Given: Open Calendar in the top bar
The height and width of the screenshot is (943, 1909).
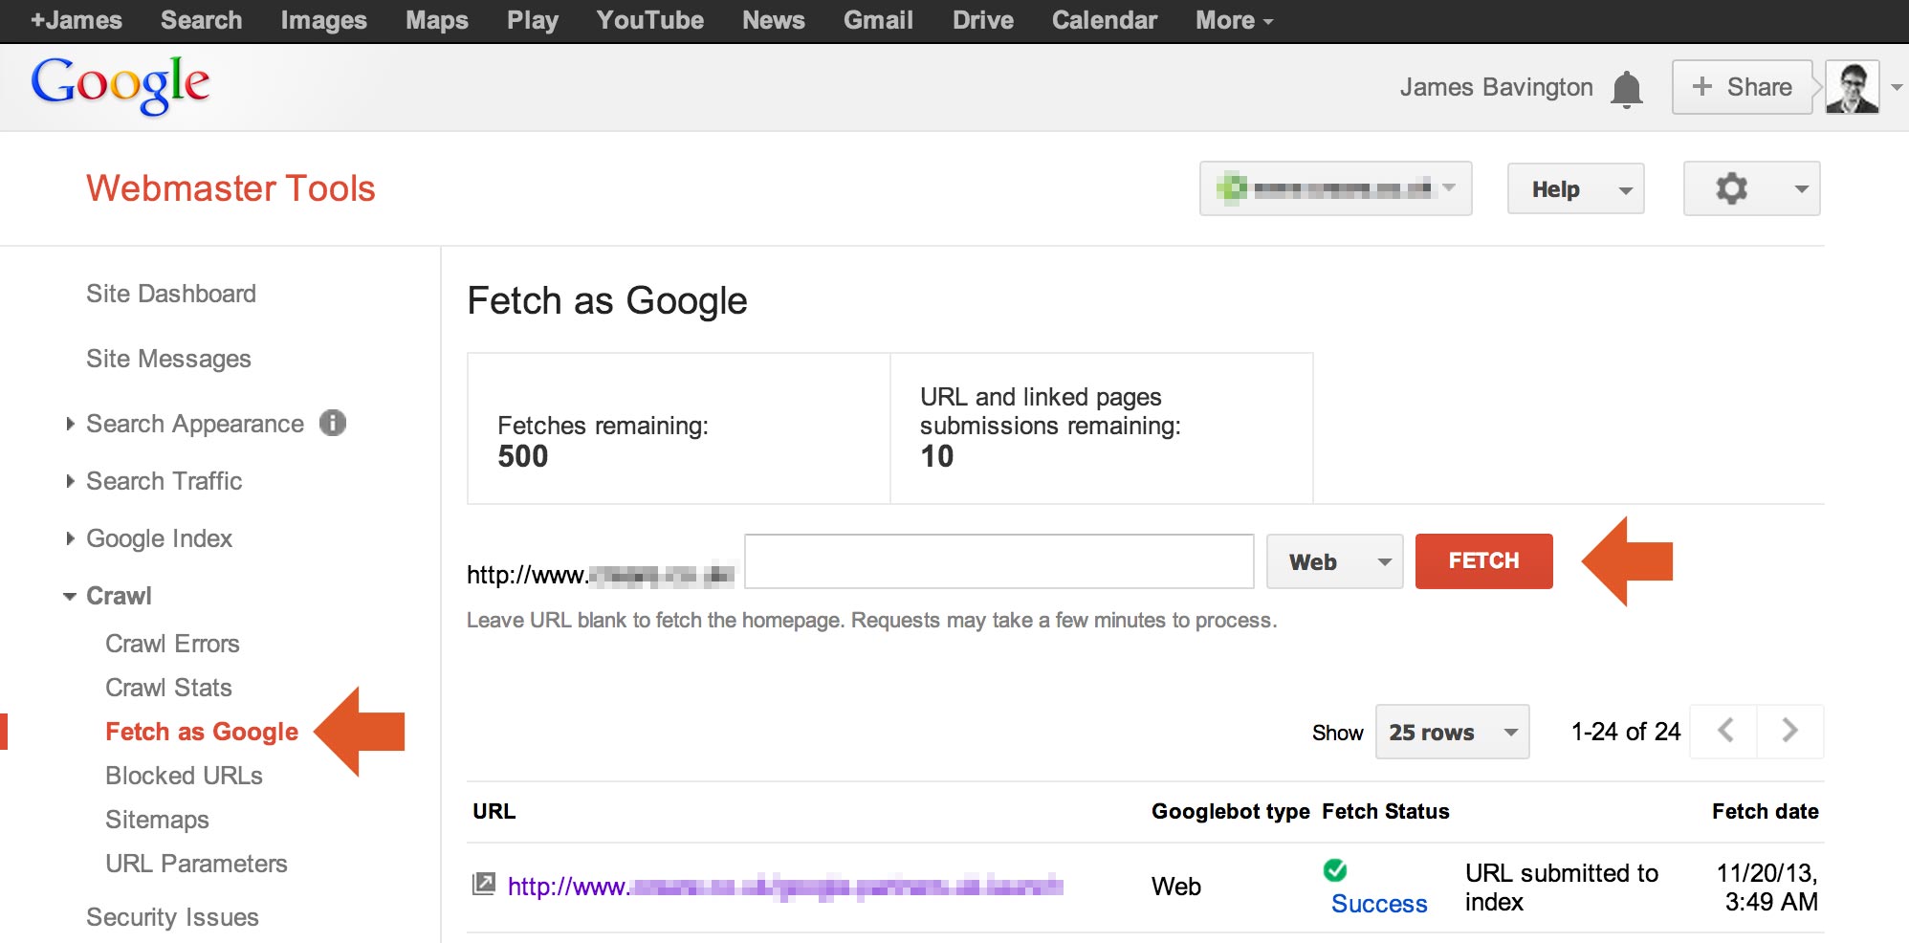Looking at the screenshot, I should click(x=1104, y=20).
